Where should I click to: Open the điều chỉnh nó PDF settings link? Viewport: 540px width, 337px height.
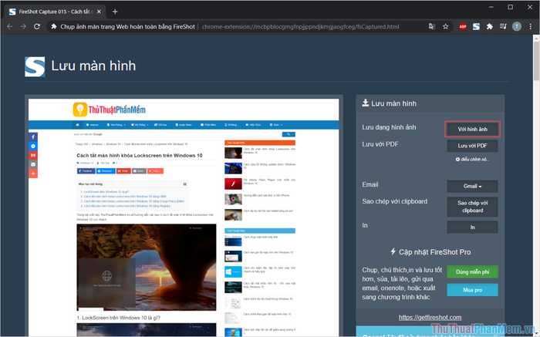472,160
